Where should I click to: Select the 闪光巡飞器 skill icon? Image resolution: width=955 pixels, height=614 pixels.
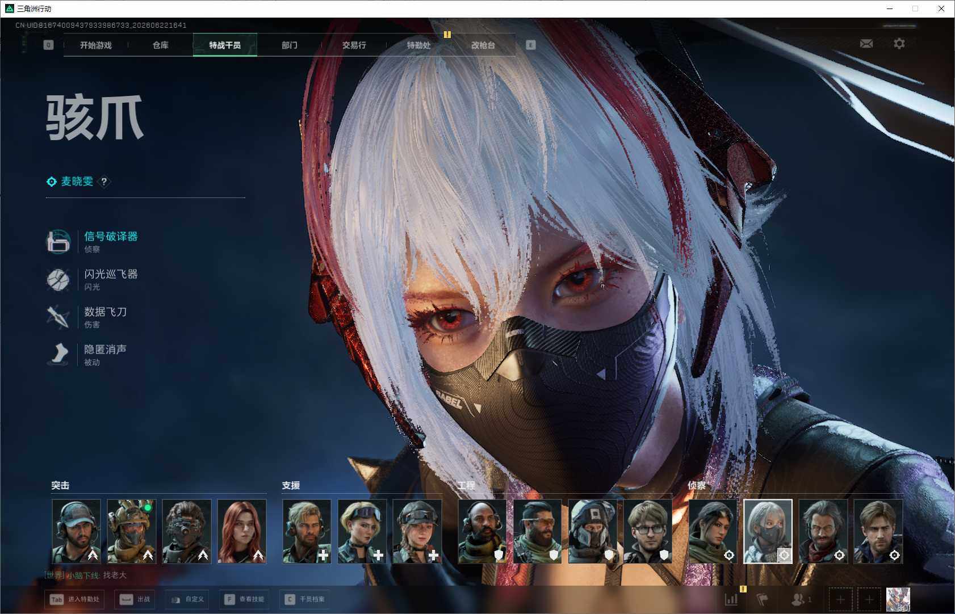coord(58,280)
